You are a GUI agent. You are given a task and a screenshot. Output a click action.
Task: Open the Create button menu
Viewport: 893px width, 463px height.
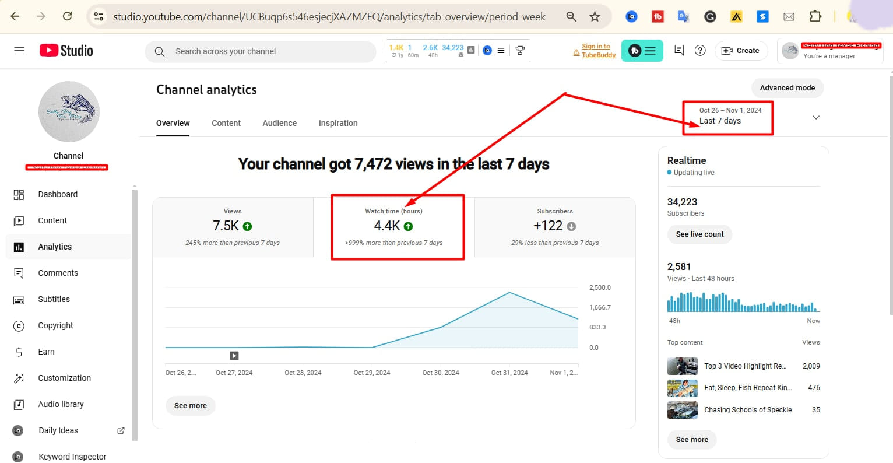click(740, 51)
